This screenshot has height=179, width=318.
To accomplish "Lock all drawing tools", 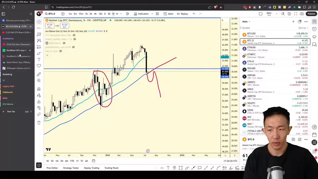I will (x=39, y=102).
